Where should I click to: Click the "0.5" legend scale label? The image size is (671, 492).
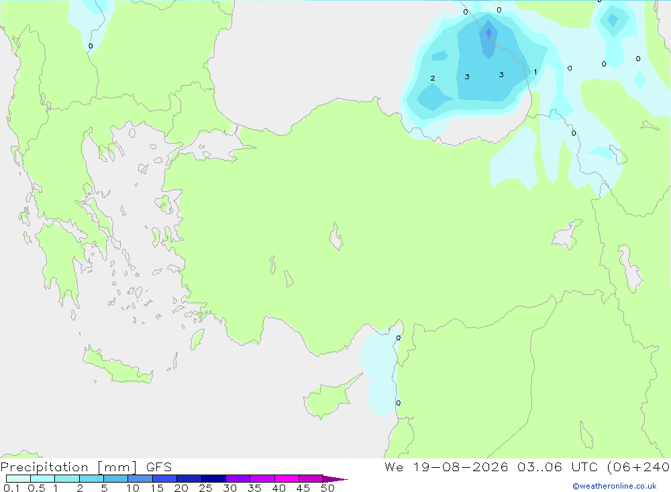click(x=36, y=488)
